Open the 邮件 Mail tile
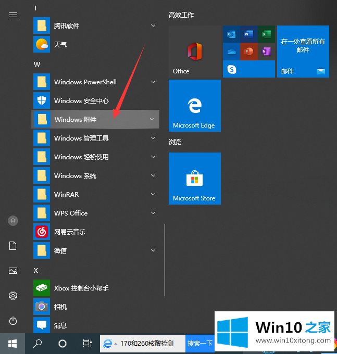The height and width of the screenshot is (354, 337). click(x=303, y=52)
